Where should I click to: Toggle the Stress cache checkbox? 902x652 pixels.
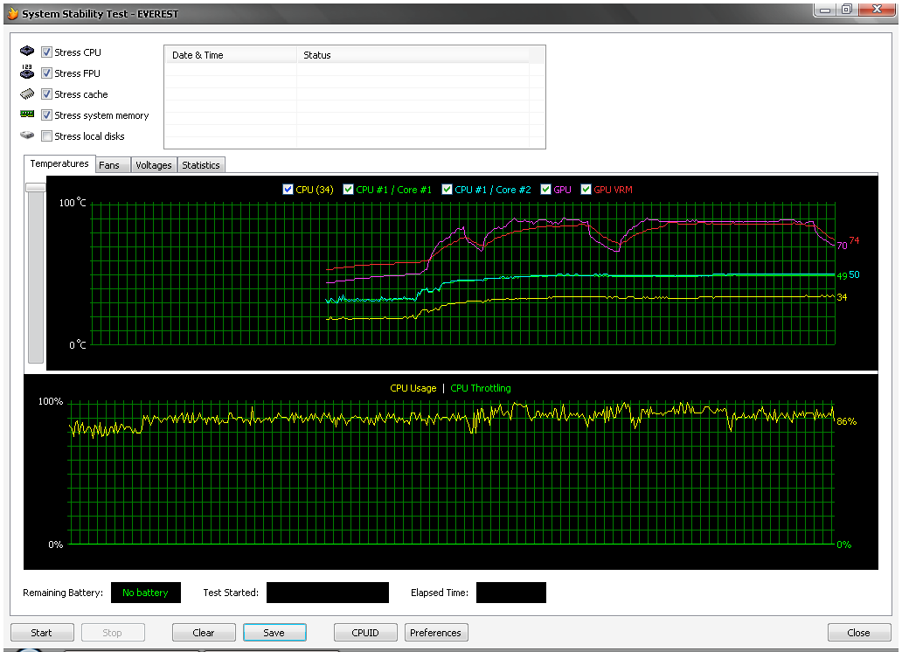point(47,94)
